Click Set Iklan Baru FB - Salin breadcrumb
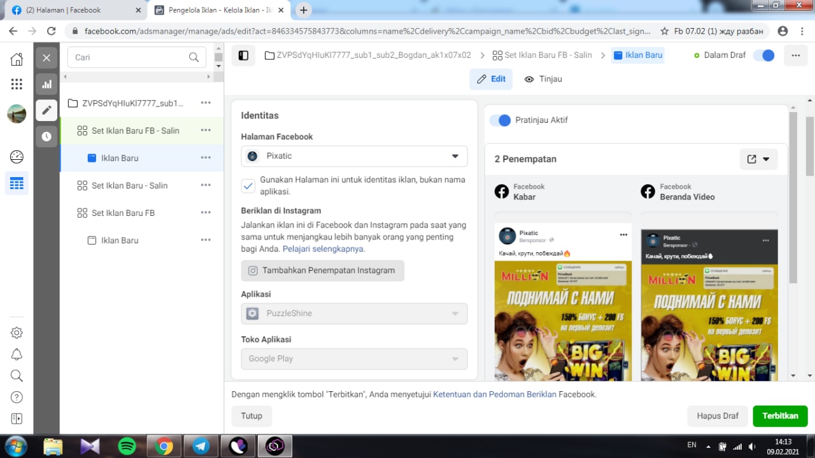Image resolution: width=815 pixels, height=458 pixels. tap(542, 55)
